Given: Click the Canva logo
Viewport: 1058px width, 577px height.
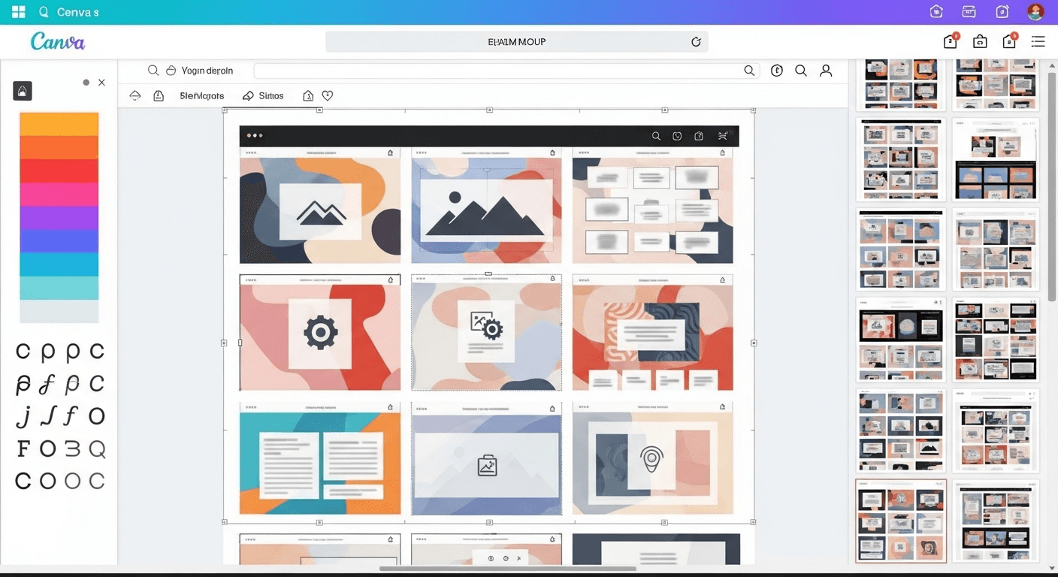Looking at the screenshot, I should coord(58,42).
